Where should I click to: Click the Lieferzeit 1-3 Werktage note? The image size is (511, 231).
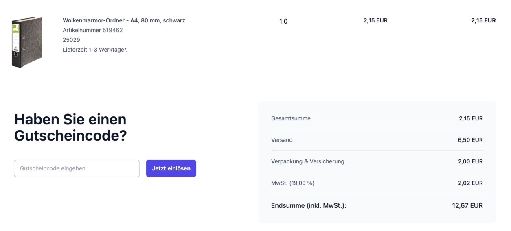click(x=95, y=50)
